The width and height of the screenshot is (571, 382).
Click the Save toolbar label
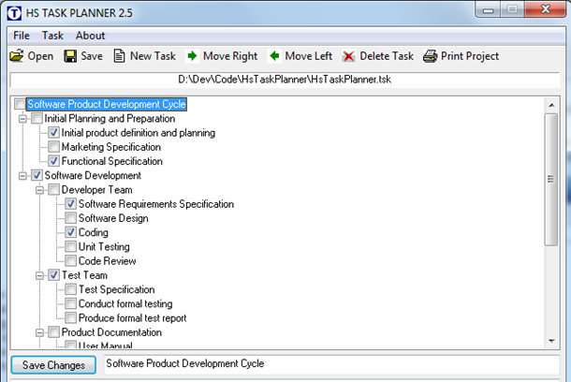[x=92, y=56]
